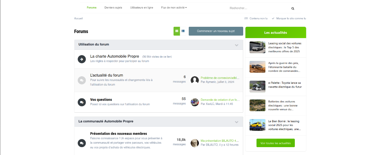The image size is (380, 155).
Task: Open Contenu non lu link
Action: (x=258, y=18)
